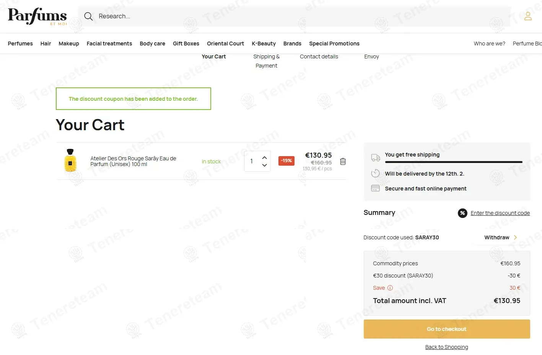Open the Perfumes menu
The image size is (542, 355).
point(20,44)
